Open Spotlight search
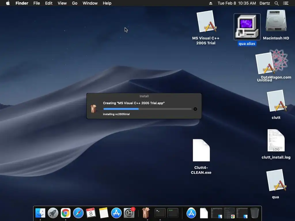Image resolution: width=295 pixels, height=221 pixels. 276,3
